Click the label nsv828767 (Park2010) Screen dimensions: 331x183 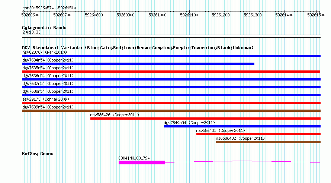tap(45, 52)
